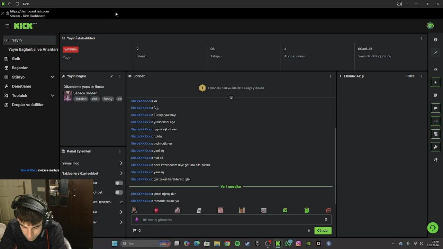Open Denetleme in the sidebar
The image size is (443, 249).
pos(21,86)
